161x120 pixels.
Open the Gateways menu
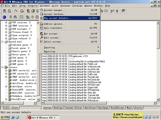pyautogui.click(x=66, y=6)
